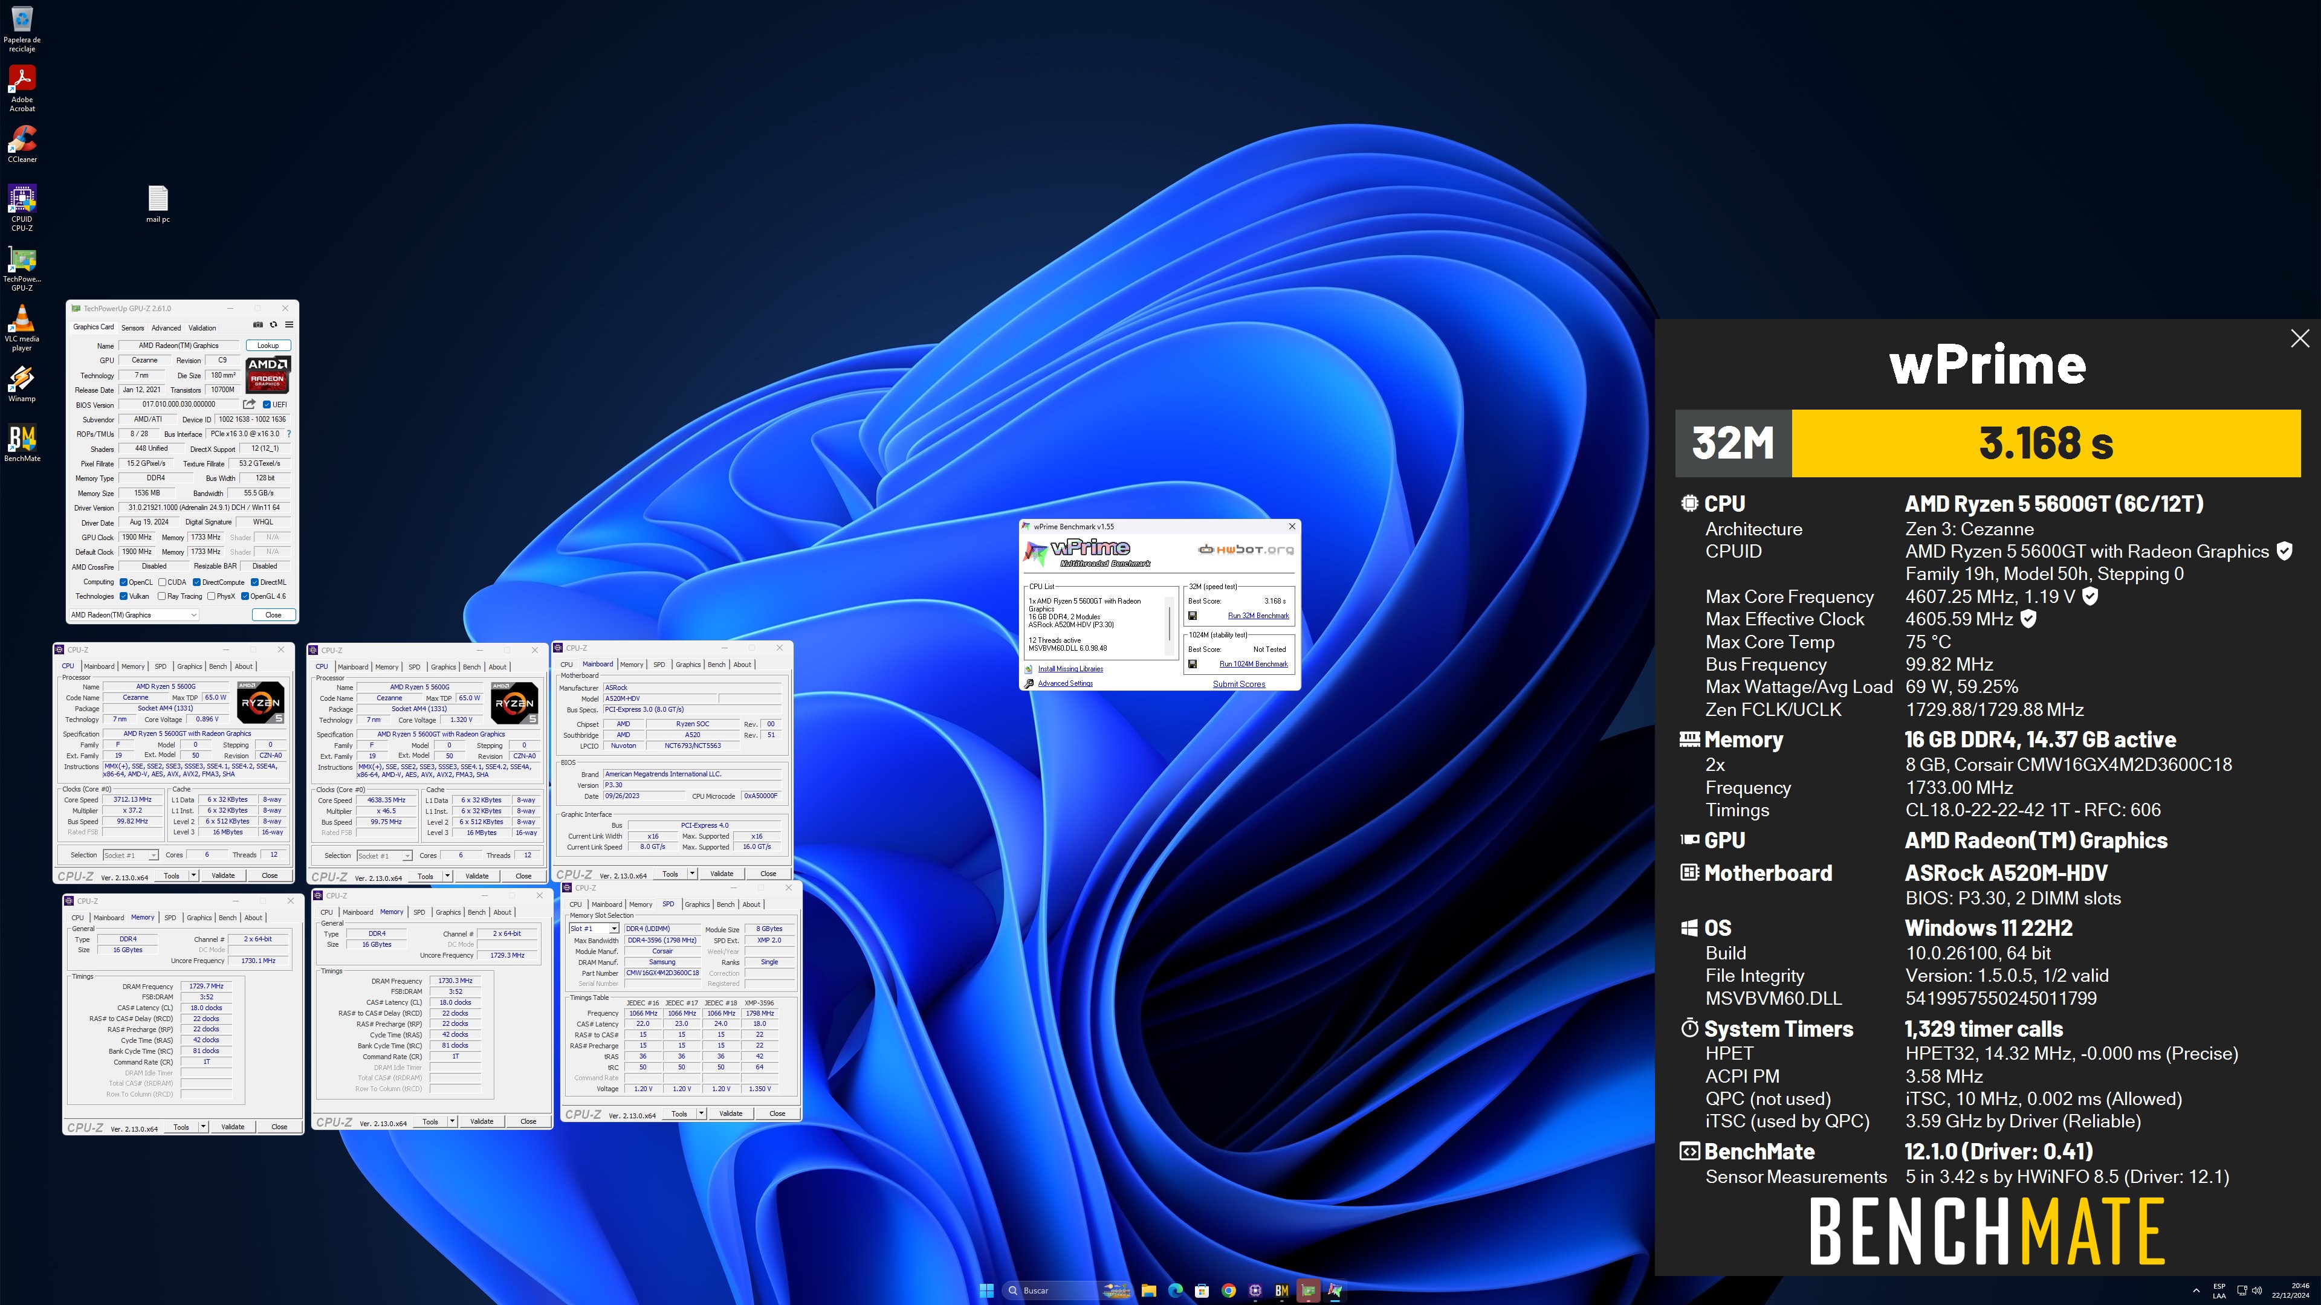Toggle the PhysX checkbox
2321x1305 pixels.
[x=211, y=596]
